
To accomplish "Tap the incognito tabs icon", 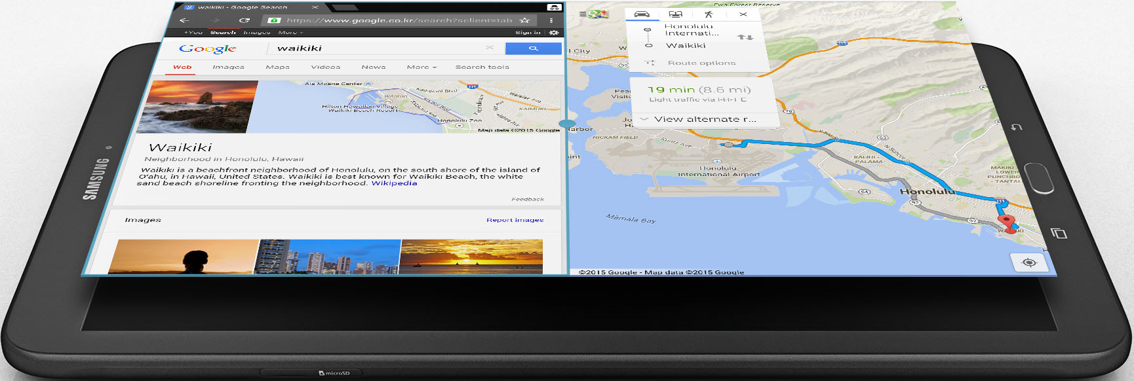I will pyautogui.click(x=555, y=7).
